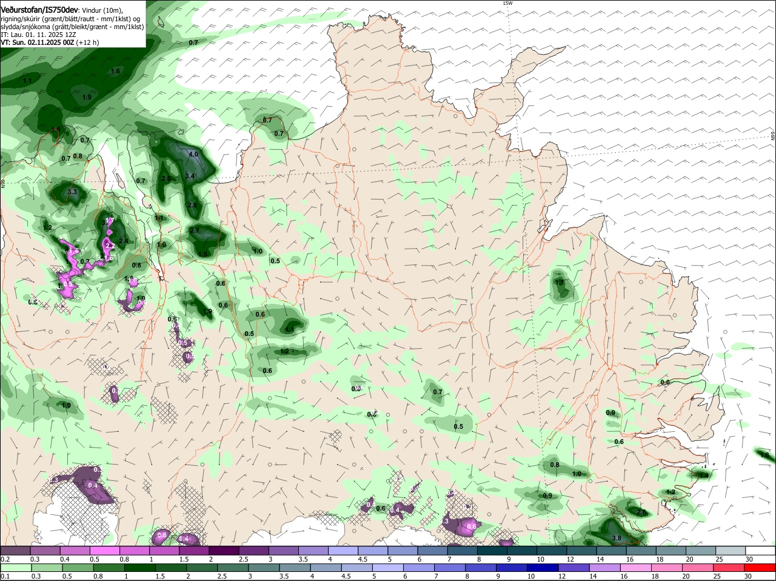Pick the pink 0.5 swatch in upper snow legend
Screen dimensions: 776x581
pos(104,550)
